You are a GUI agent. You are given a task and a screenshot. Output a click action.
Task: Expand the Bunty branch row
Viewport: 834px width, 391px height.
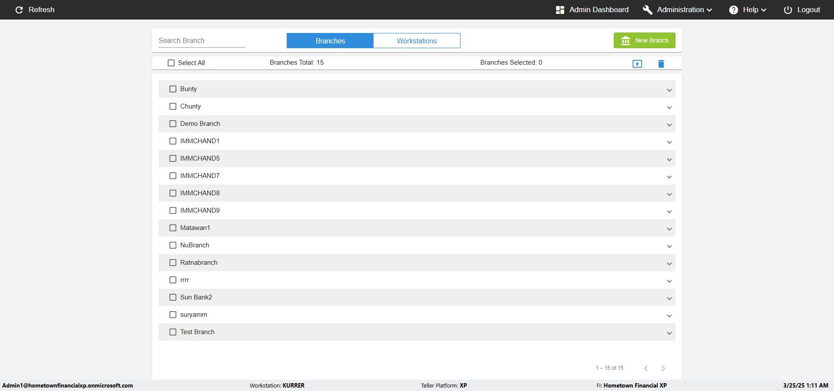(x=669, y=90)
